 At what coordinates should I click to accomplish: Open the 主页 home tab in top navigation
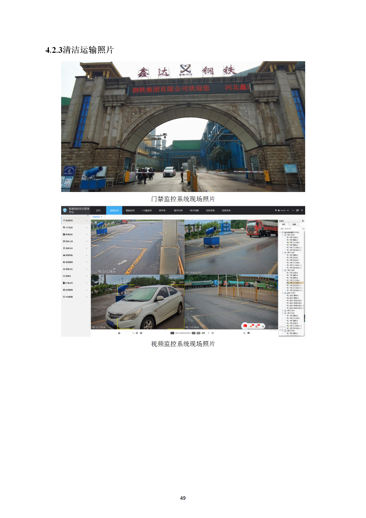click(x=98, y=210)
